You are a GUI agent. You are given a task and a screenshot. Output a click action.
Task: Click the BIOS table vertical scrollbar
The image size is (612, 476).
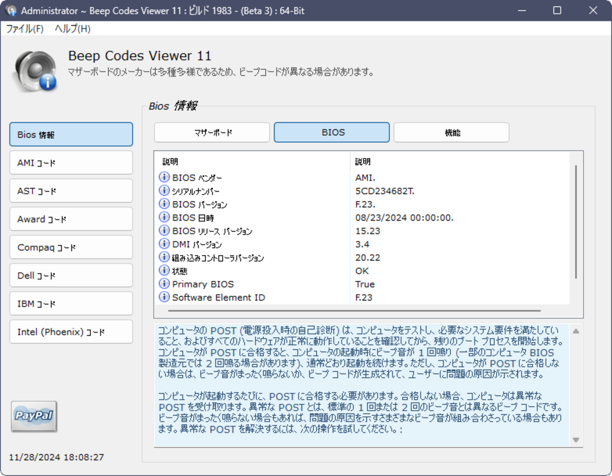[x=576, y=221]
